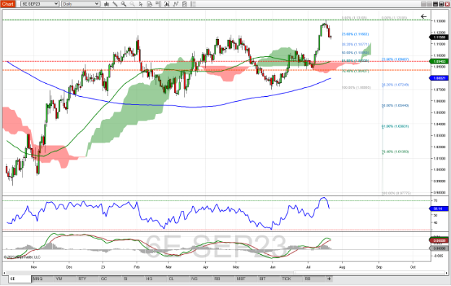Click the zoom in magnifier icon

tap(124, 4)
